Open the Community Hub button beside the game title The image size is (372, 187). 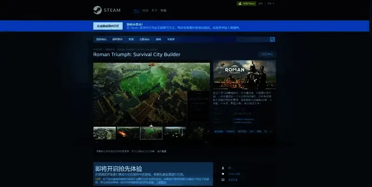(x=267, y=54)
